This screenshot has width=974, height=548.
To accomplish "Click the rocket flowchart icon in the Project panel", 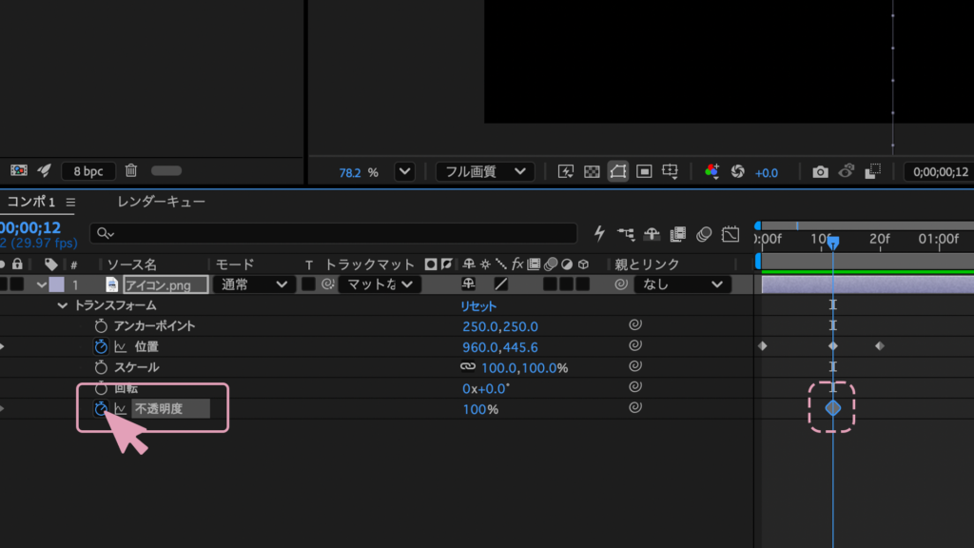I will coord(44,170).
